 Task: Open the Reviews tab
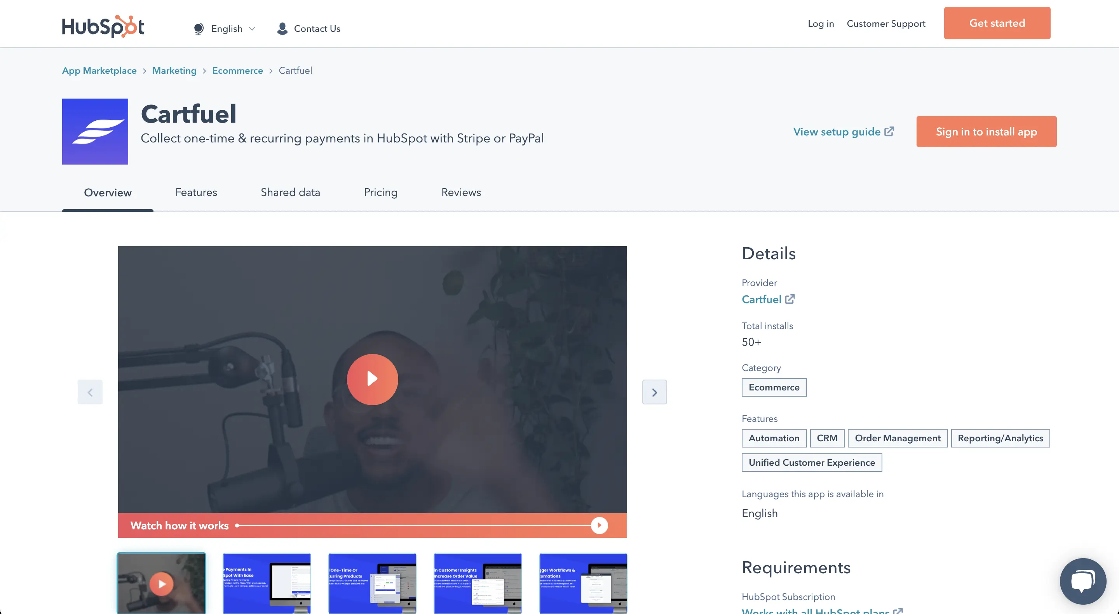coord(461,192)
